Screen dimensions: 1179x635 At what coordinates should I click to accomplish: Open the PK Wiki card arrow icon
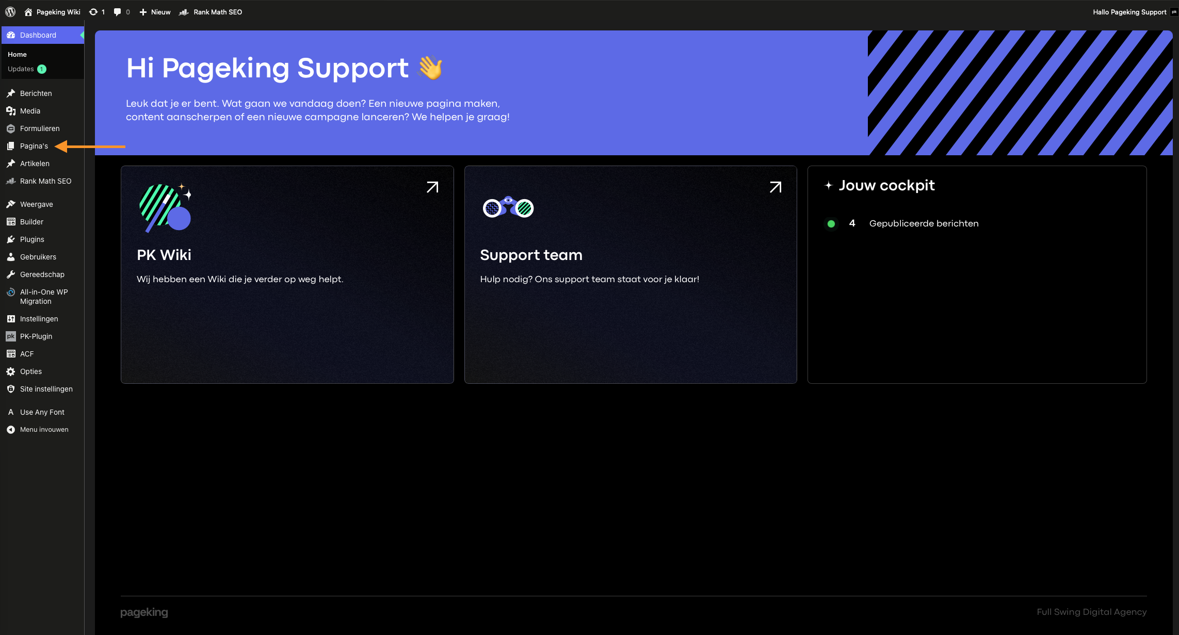tap(432, 187)
